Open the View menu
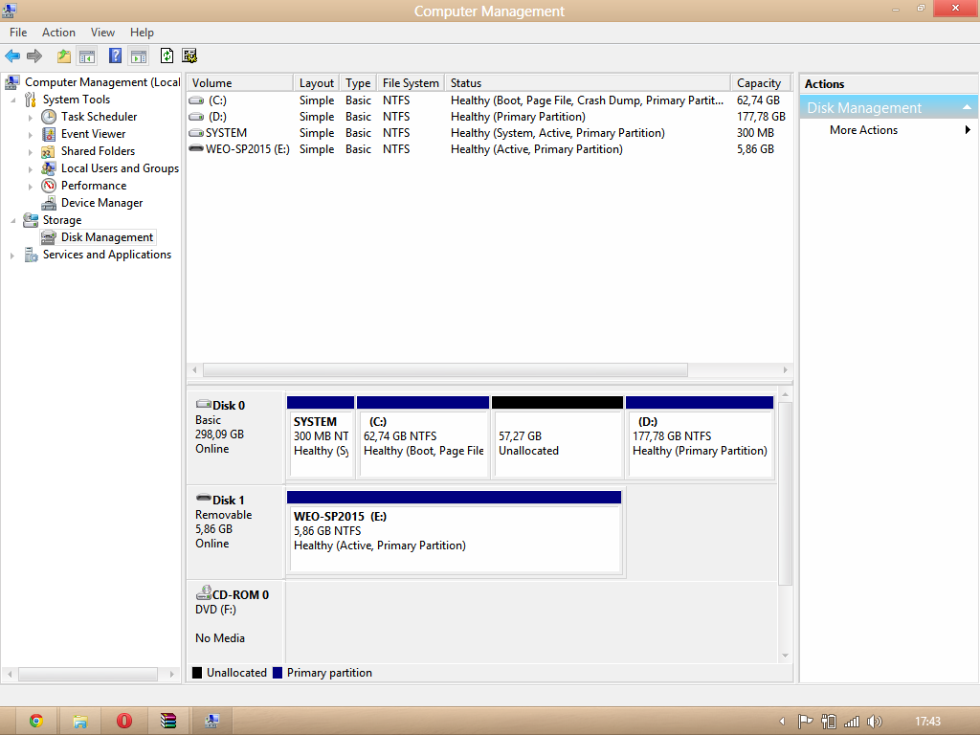980x735 pixels. [x=102, y=33]
